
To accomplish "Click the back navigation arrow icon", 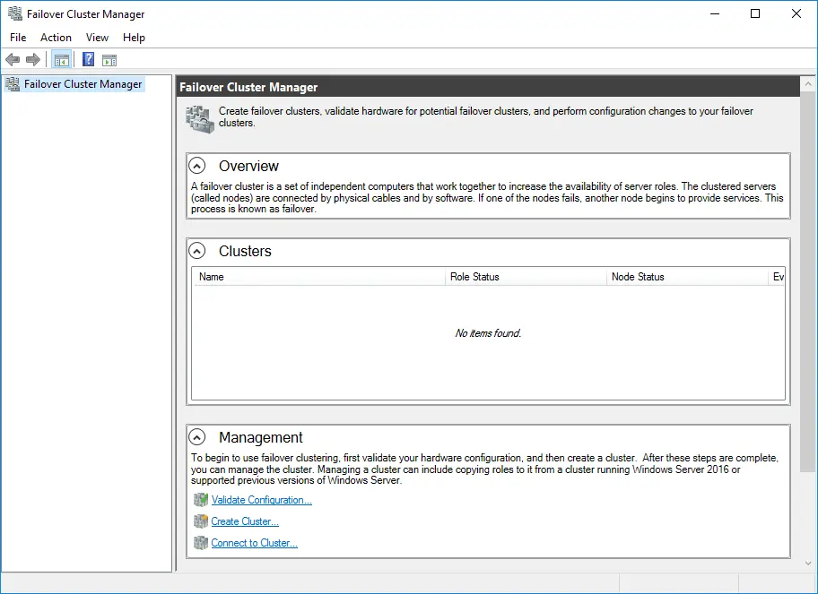I will [x=12, y=59].
